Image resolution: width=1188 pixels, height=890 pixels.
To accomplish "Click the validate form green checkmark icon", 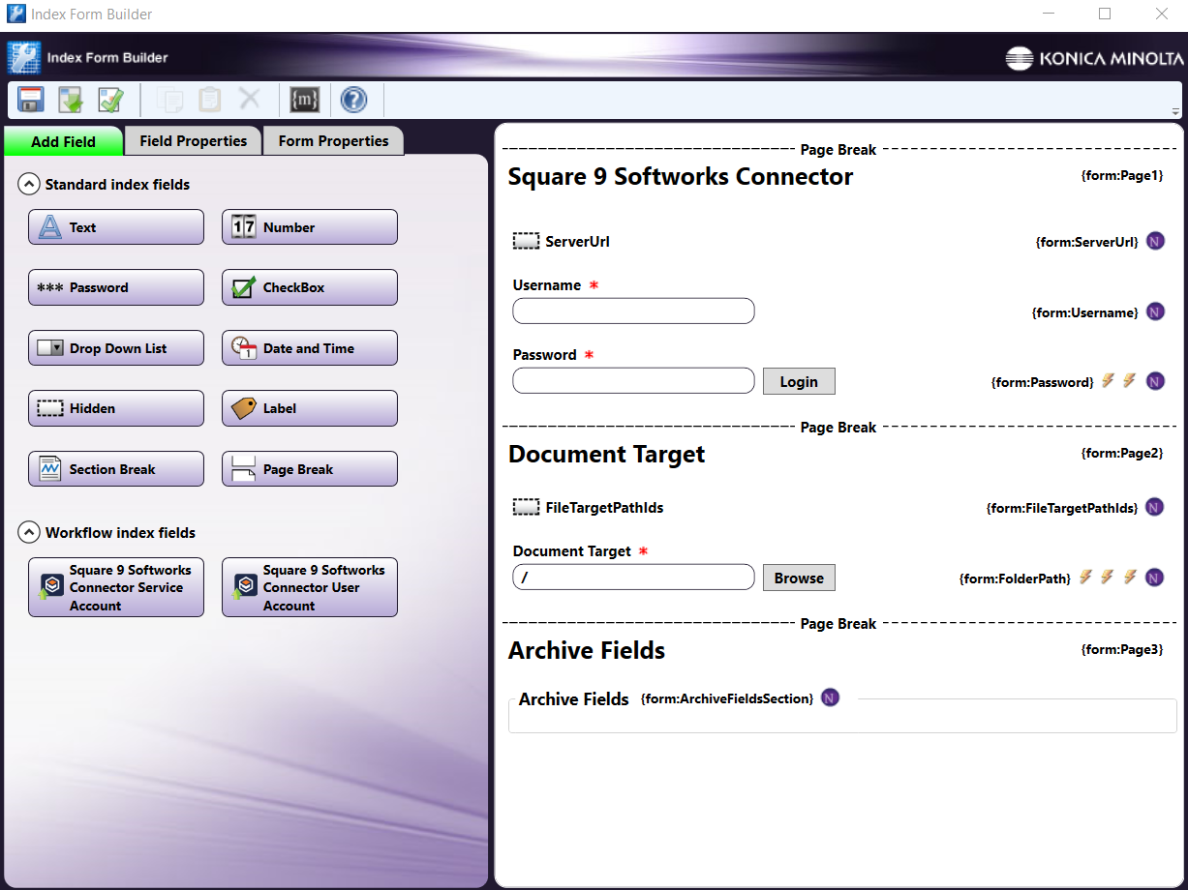I will [111, 100].
